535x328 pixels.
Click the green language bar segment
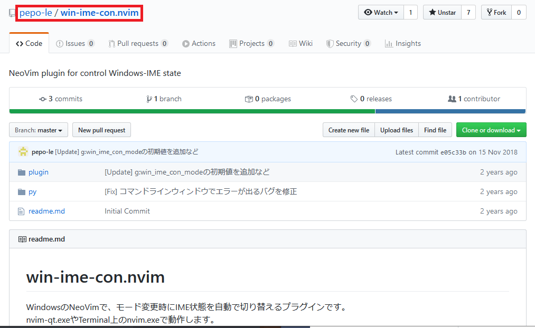point(192,111)
